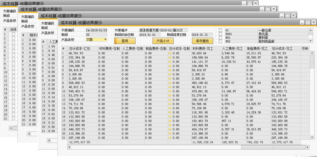Image resolution: width=317 pixels, height=157 pixels.
Task: Click the yellow link arrow in row 11
Action: pos(170,95)
